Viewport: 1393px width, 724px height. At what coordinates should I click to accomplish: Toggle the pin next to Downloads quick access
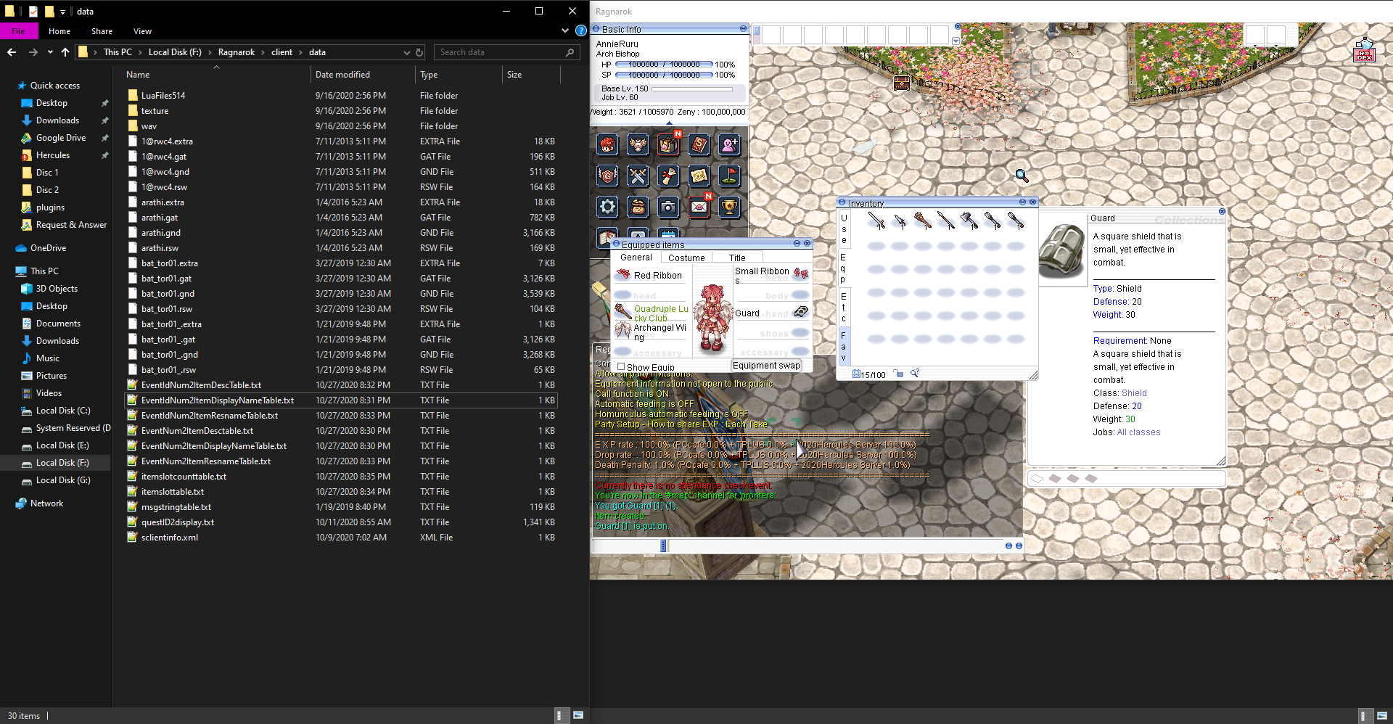(104, 120)
